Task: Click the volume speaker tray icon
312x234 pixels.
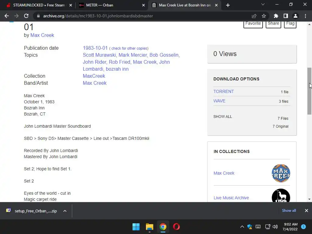Action: (275, 227)
